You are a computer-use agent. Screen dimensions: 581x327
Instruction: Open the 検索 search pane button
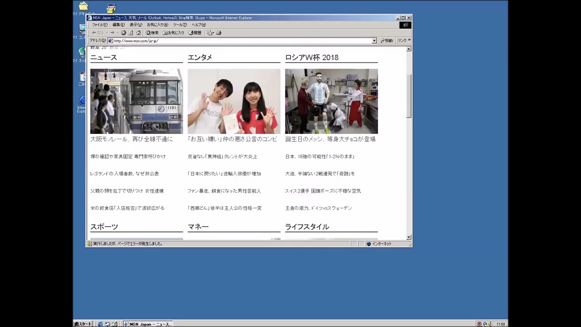pyautogui.click(x=152, y=33)
